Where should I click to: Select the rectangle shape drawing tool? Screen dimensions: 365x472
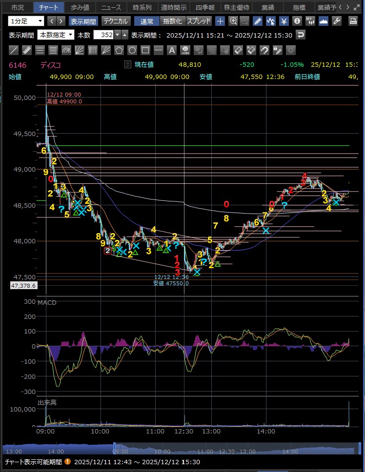coord(145,50)
